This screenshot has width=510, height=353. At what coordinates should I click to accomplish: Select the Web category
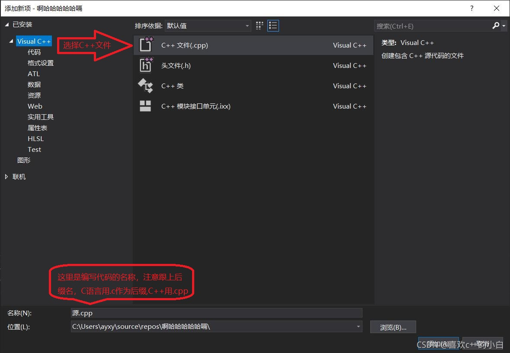[x=35, y=106]
